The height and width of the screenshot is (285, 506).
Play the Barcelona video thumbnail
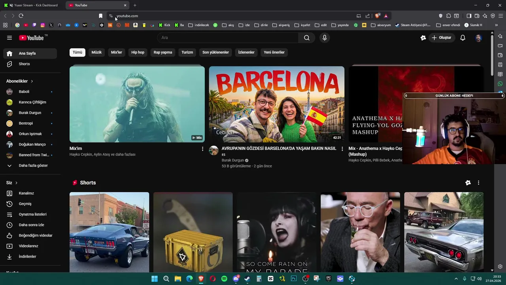[277, 104]
